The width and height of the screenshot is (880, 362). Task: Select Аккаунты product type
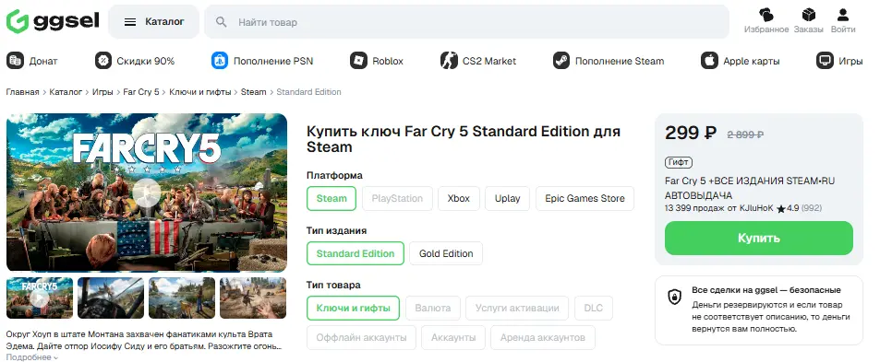click(453, 338)
